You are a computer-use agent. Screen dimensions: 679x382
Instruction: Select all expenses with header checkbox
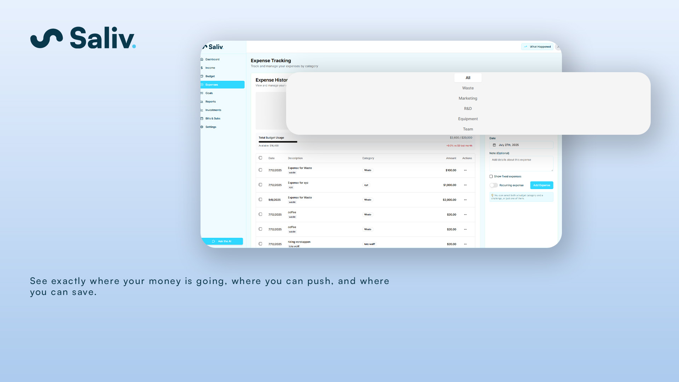(x=261, y=158)
